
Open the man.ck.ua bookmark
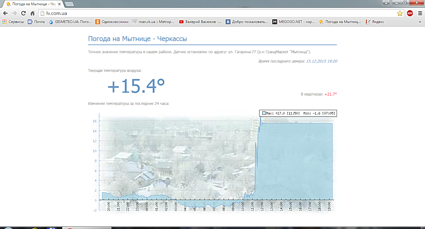click(x=154, y=22)
